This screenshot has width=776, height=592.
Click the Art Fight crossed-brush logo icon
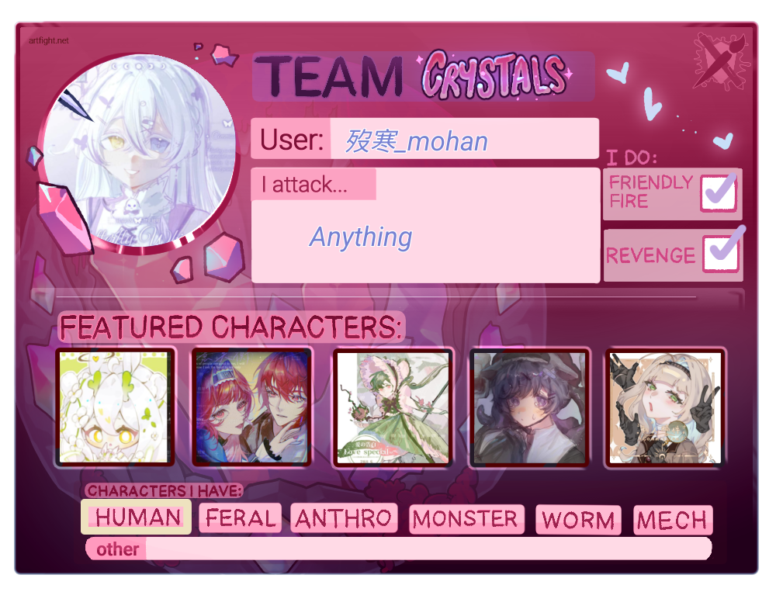(x=721, y=61)
